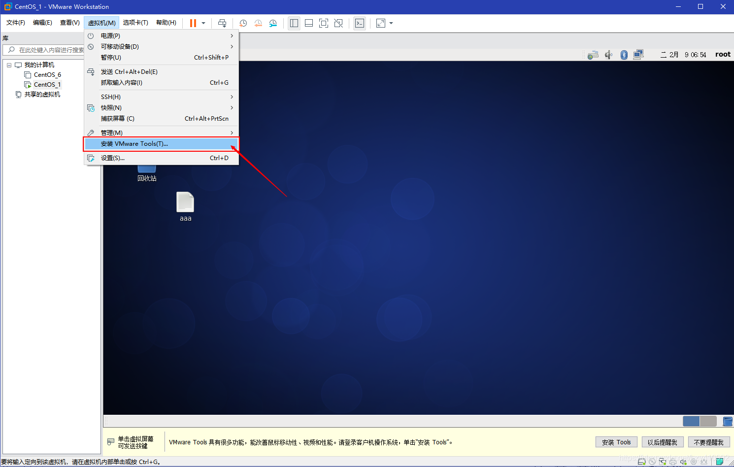This screenshot has height=467, width=734.
Task: Click the hard disk status bar icon
Action: (x=642, y=462)
